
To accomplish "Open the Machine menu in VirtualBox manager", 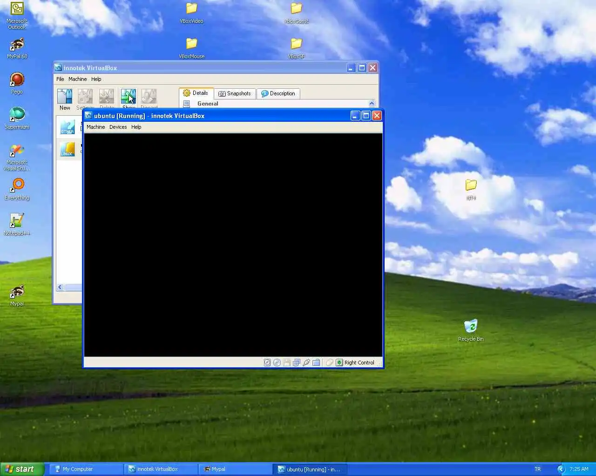I will tap(77, 79).
